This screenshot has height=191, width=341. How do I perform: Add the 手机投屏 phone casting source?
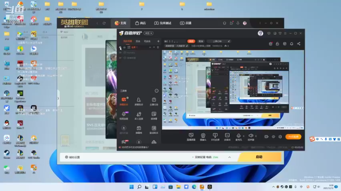tap(215, 137)
